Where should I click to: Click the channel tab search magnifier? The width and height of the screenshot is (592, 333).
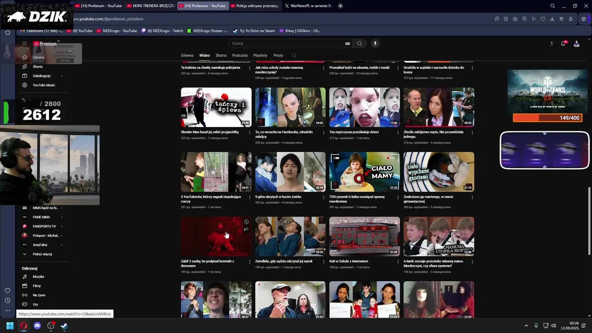(x=294, y=55)
